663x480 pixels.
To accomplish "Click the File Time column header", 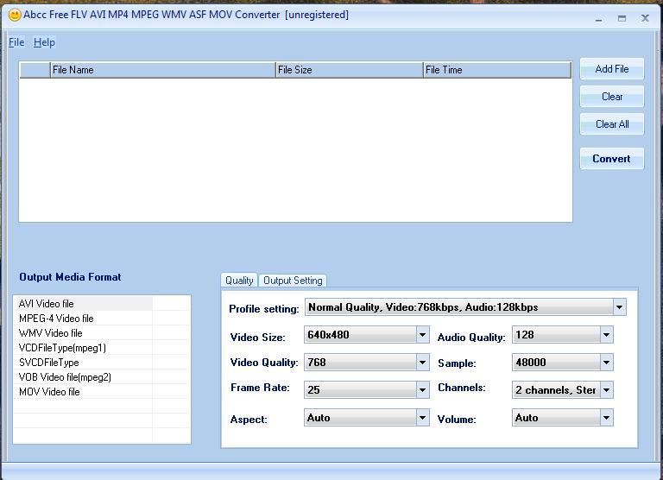I will tap(497, 70).
